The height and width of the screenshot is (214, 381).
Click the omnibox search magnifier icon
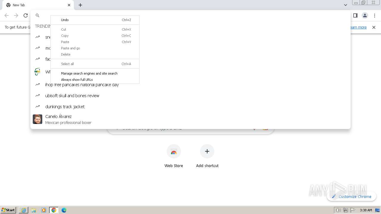click(x=38, y=15)
